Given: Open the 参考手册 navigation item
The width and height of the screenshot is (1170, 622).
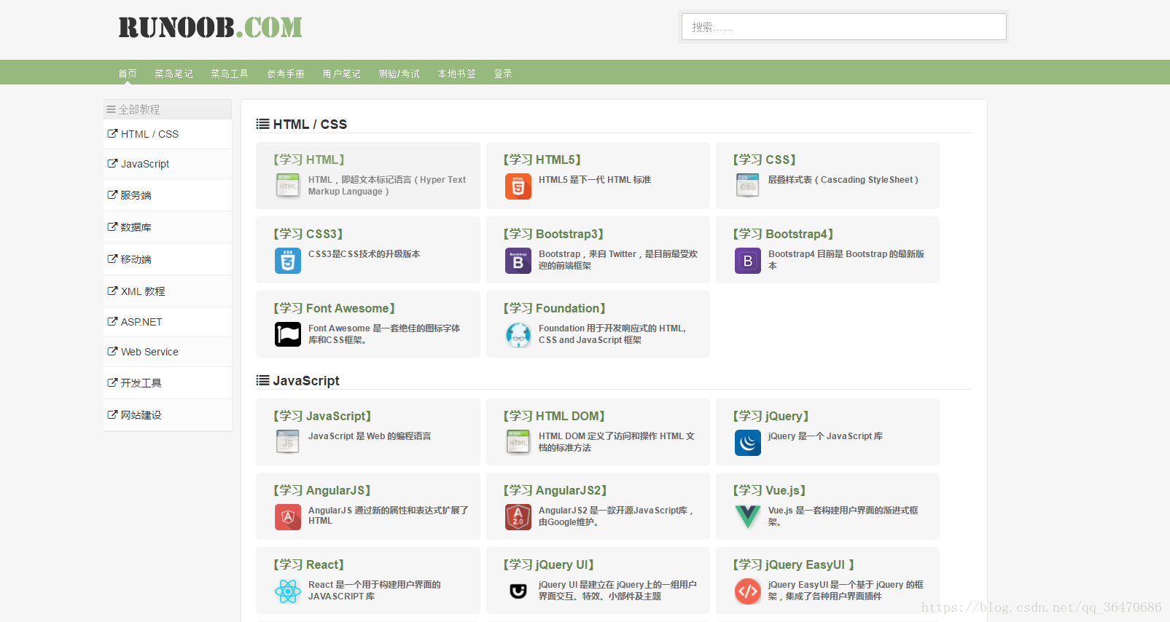Looking at the screenshot, I should tap(286, 74).
